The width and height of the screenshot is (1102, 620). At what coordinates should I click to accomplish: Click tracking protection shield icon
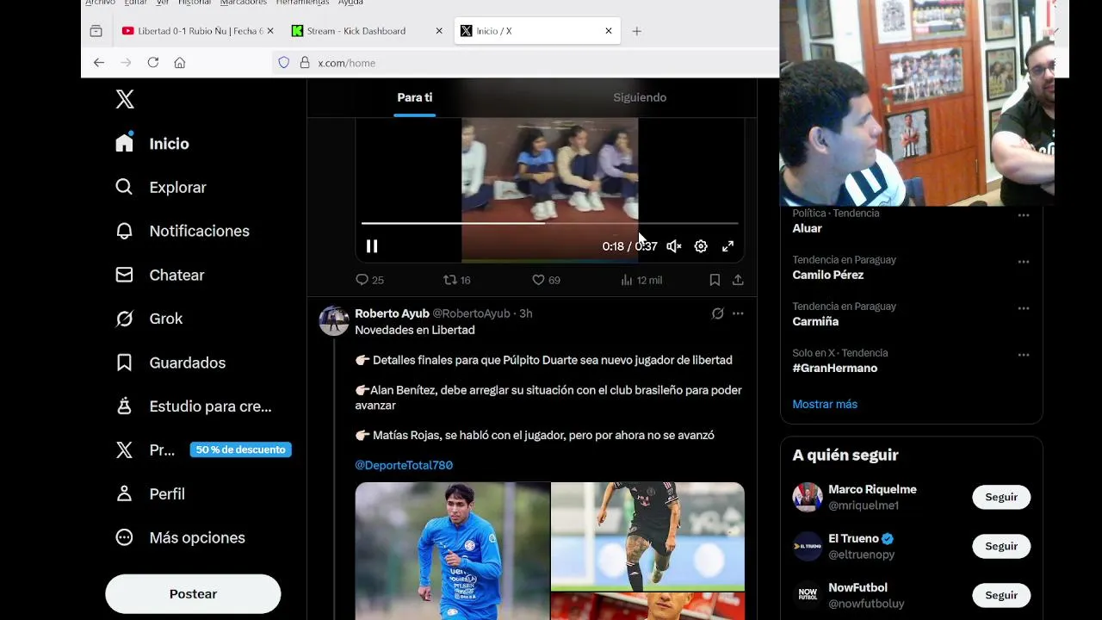click(x=284, y=63)
